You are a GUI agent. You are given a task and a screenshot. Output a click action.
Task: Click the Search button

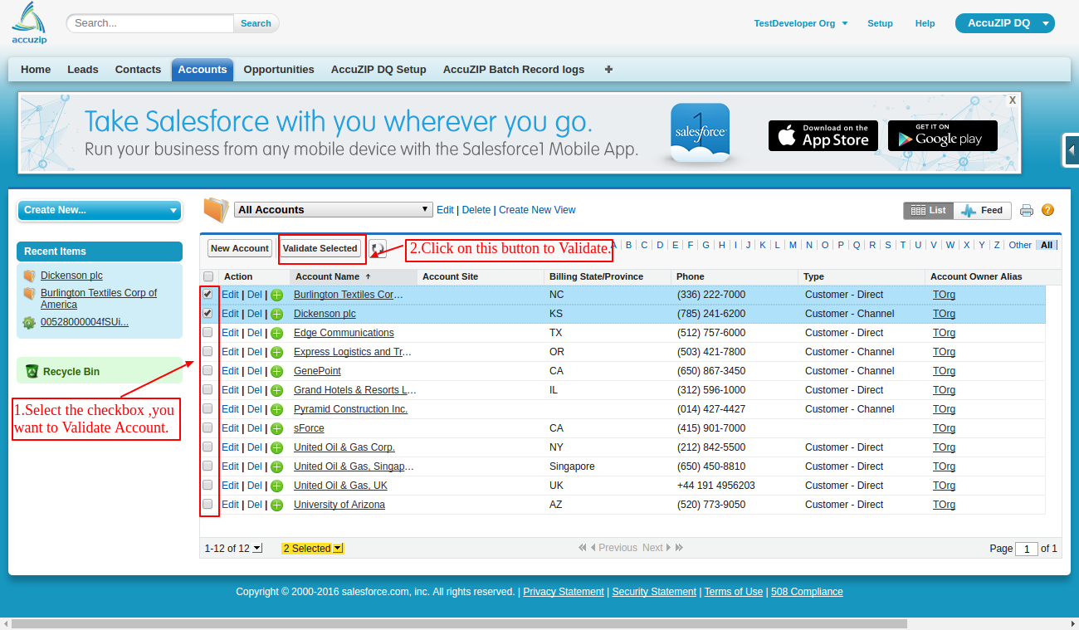pyautogui.click(x=256, y=23)
